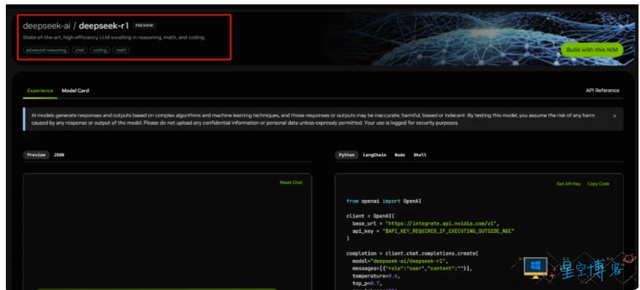This screenshot has width=640, height=290.
Task: Dismiss the AI models disclaimer banner
Action: coord(614,116)
